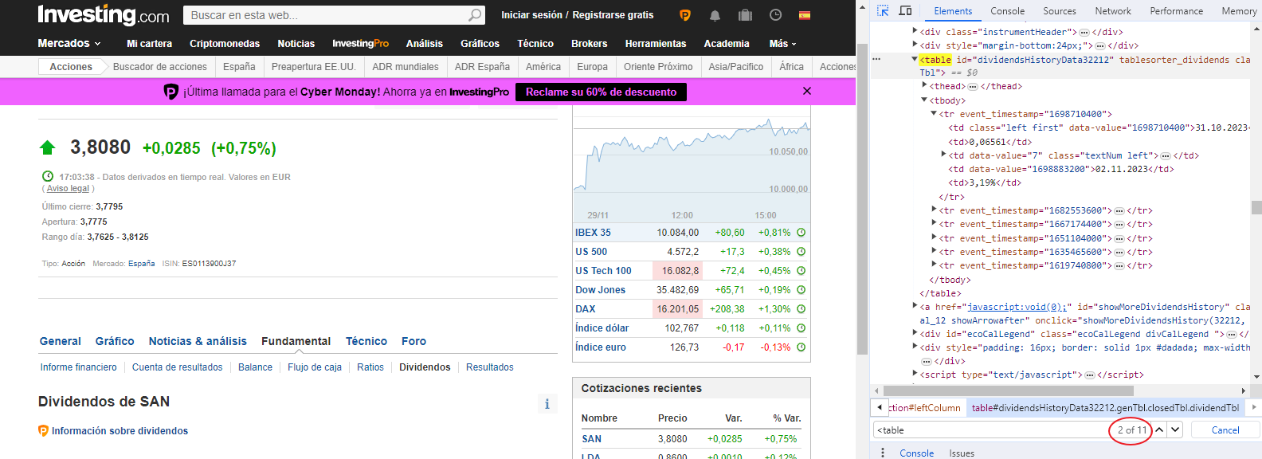Go to next search result in DevTools
This screenshot has width=1262, height=459.
(1176, 430)
